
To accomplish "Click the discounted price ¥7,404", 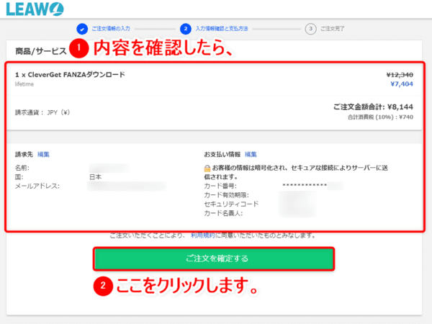I will tap(402, 84).
